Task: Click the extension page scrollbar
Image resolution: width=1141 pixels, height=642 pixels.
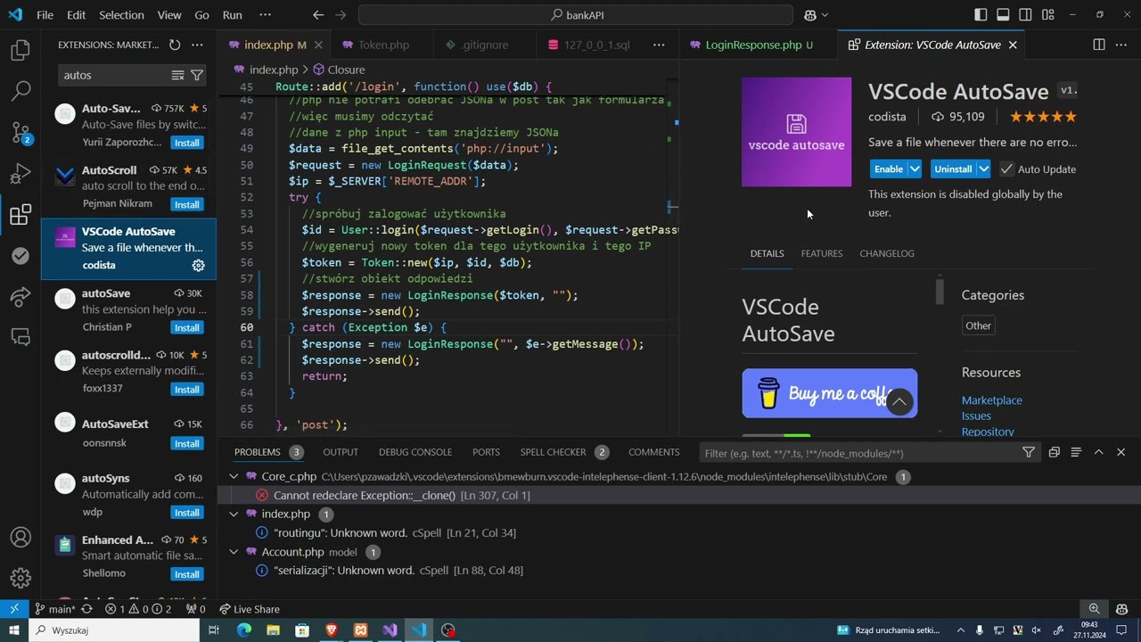Action: [940, 292]
